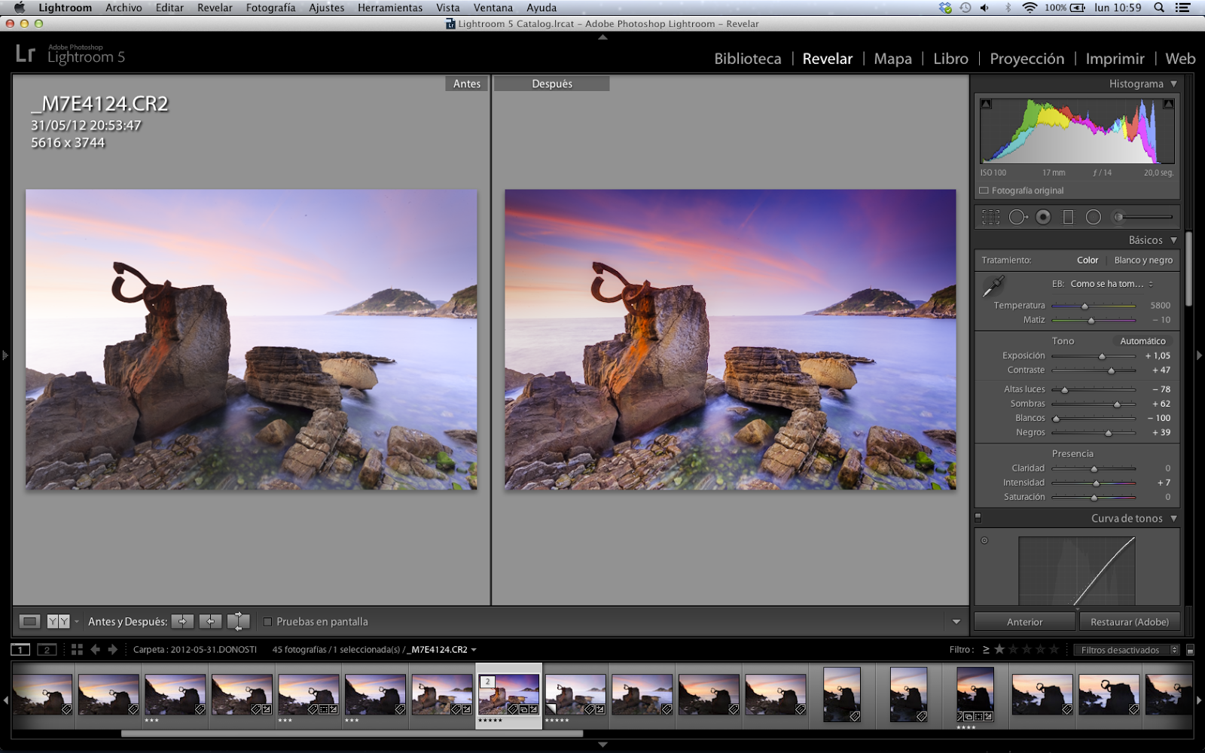The image size is (1205, 753).
Task: Activate the Graduated Filter tool
Action: pyautogui.click(x=1067, y=216)
